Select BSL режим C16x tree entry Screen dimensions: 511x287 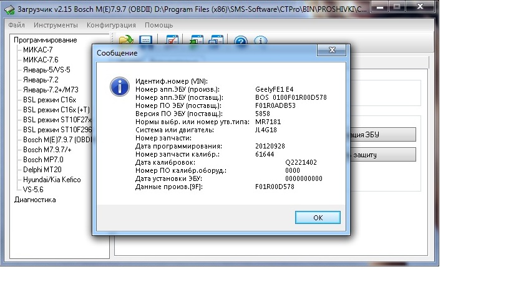point(49,100)
